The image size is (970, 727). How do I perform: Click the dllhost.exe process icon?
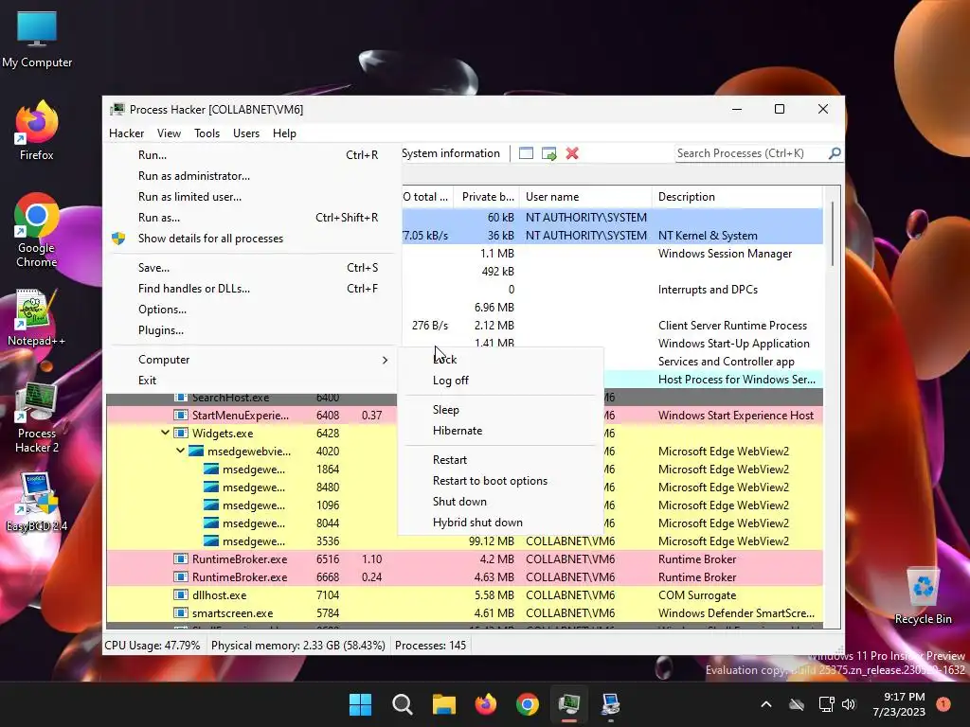(181, 595)
